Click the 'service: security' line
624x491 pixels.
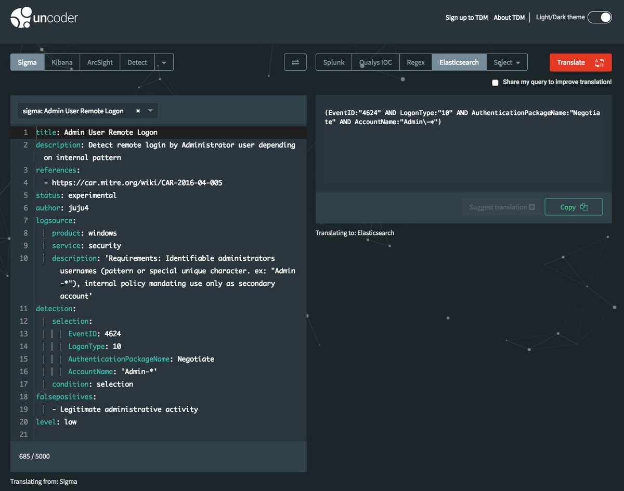pyautogui.click(x=86, y=246)
